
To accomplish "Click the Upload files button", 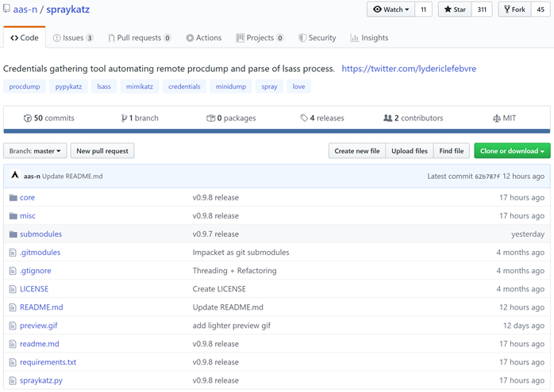I will 410,151.
